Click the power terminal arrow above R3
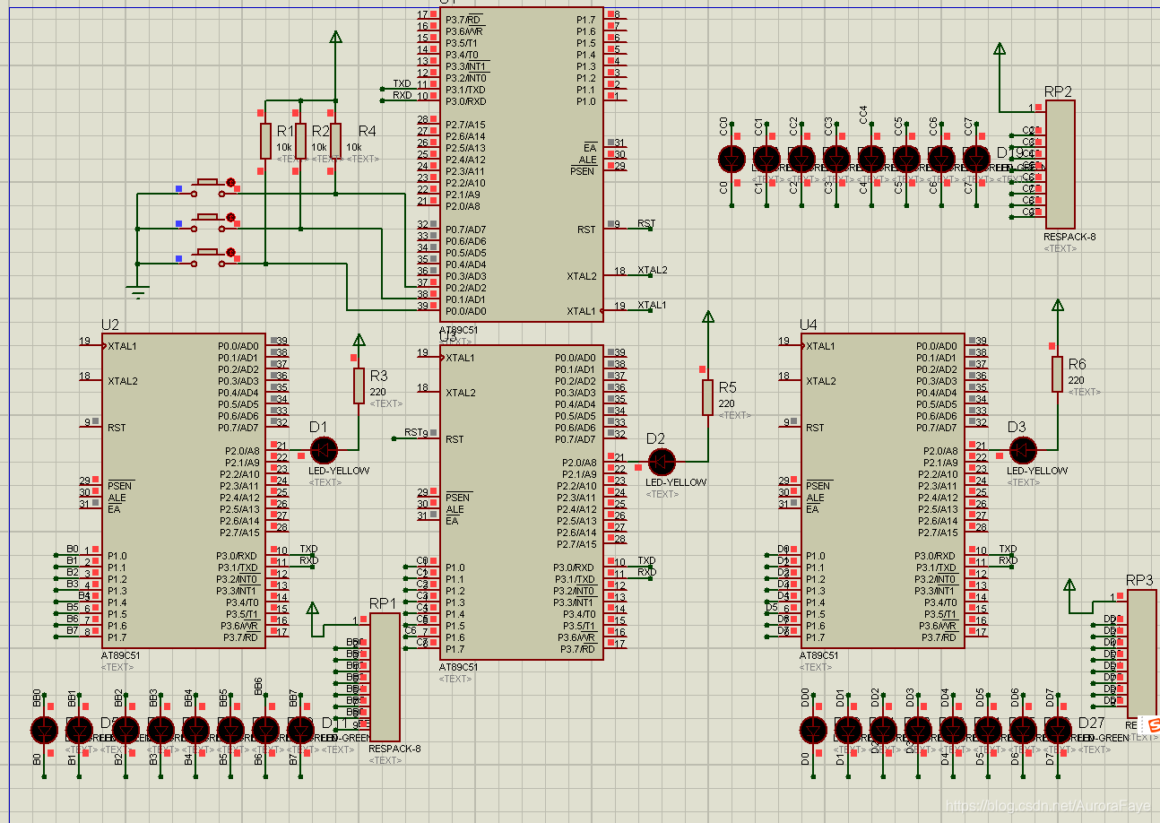Image resolution: width=1160 pixels, height=823 pixels. point(359,341)
